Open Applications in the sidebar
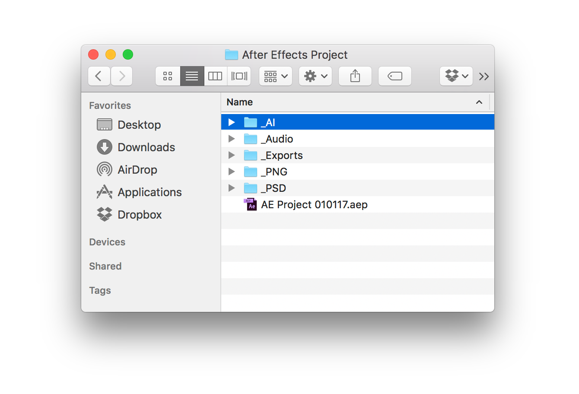Image resolution: width=579 pixels, height=394 pixels. (x=150, y=193)
